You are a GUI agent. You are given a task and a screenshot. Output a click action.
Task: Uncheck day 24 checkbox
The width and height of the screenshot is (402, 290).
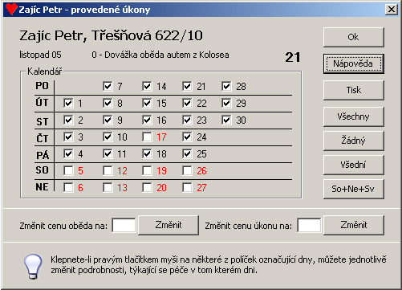coord(187,137)
